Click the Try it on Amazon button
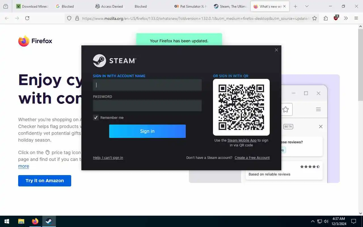The image size is (363, 227). pyautogui.click(x=45, y=181)
